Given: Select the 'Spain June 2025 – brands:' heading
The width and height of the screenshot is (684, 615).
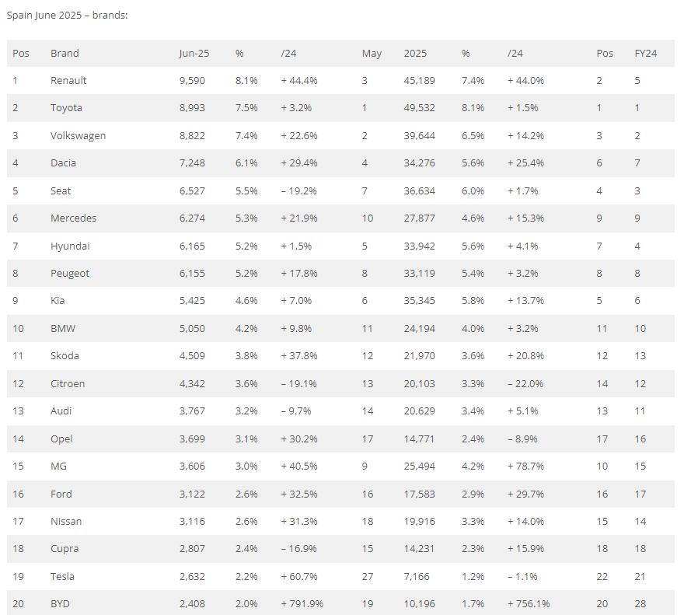Looking at the screenshot, I should coord(67,16).
